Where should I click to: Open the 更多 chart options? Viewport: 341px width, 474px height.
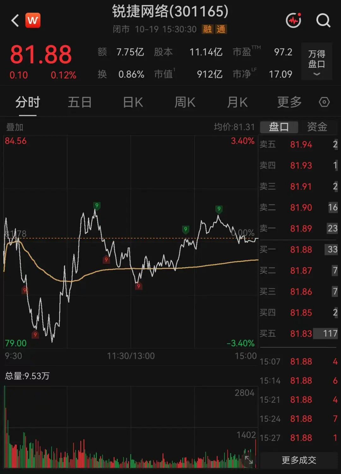coord(290,102)
